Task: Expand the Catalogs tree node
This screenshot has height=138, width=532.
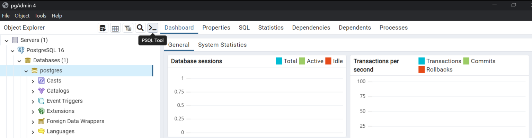Action: click(x=33, y=91)
